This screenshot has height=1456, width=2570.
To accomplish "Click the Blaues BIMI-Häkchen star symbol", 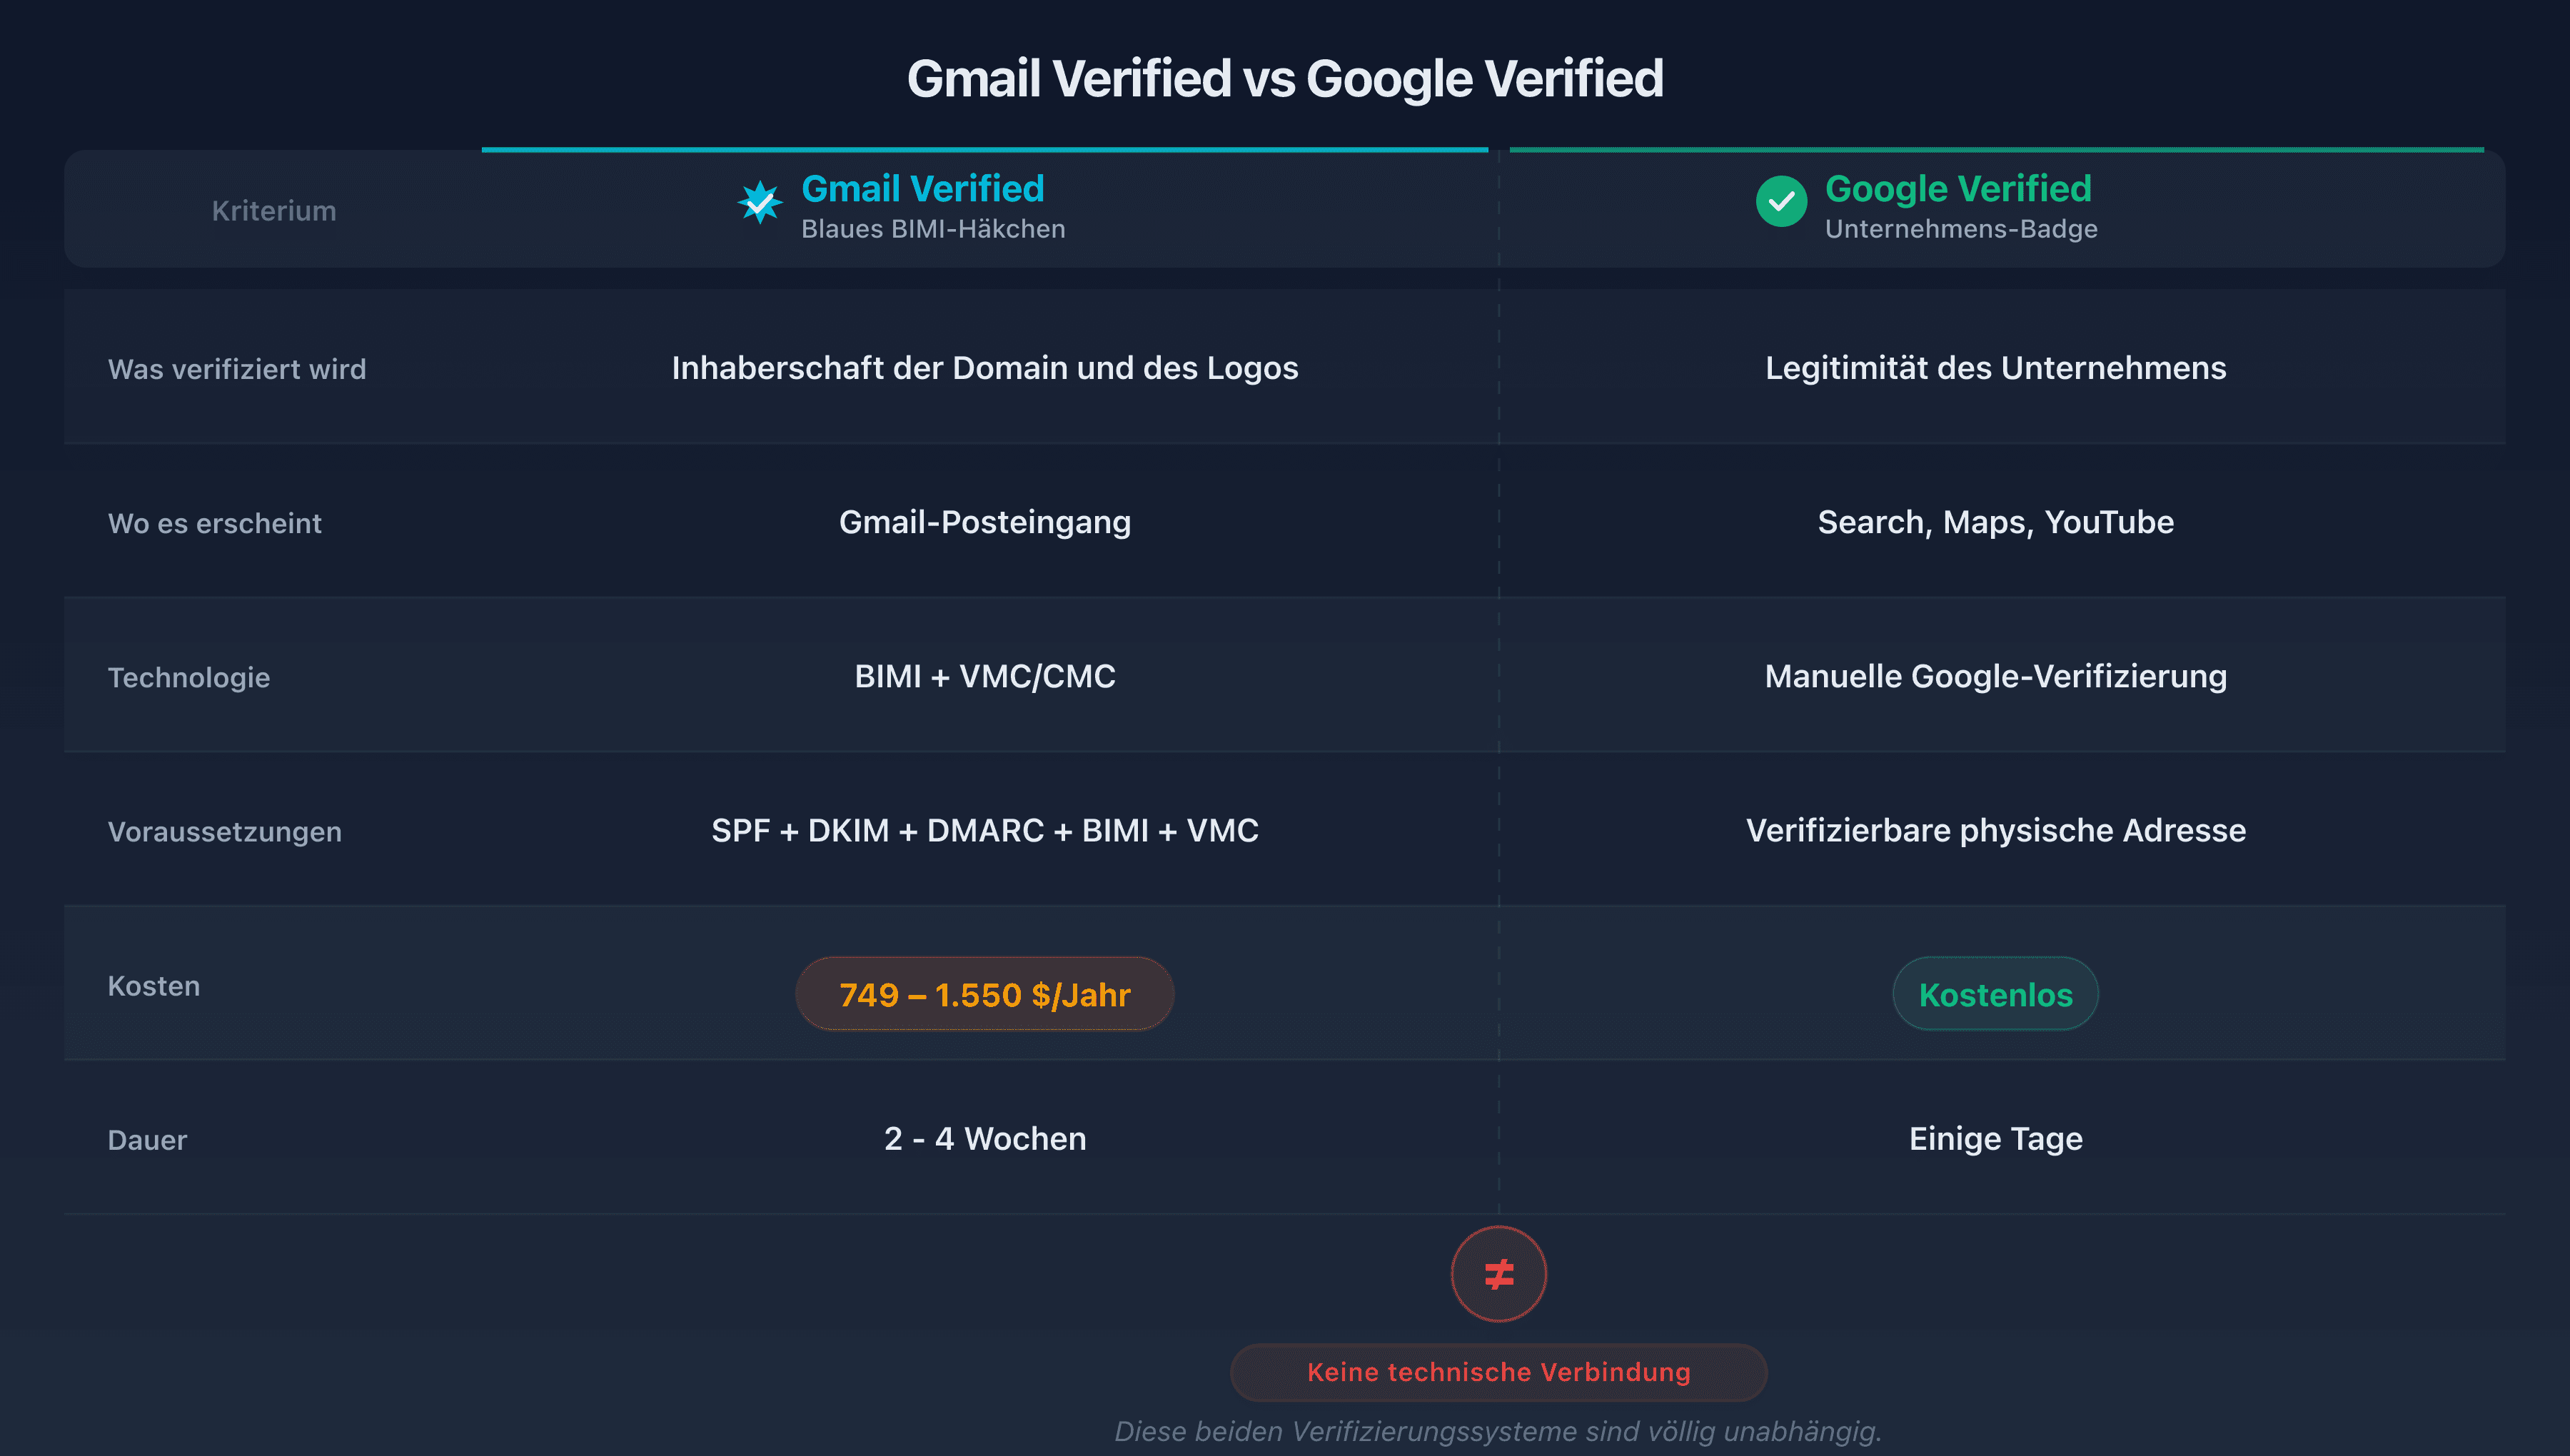I will 761,203.
